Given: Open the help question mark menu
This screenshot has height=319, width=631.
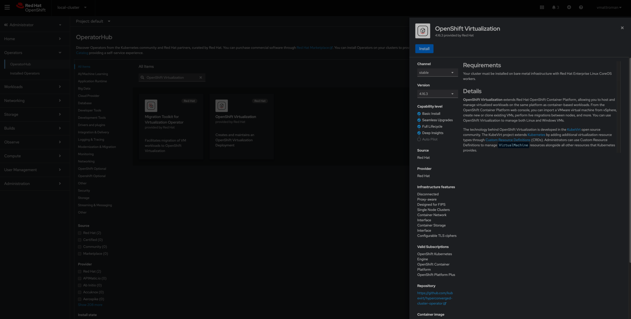Looking at the screenshot, I should pos(581,7).
